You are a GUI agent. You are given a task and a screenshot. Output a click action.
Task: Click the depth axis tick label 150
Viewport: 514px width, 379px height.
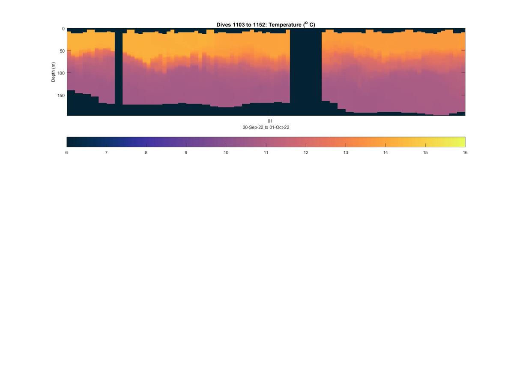click(61, 95)
